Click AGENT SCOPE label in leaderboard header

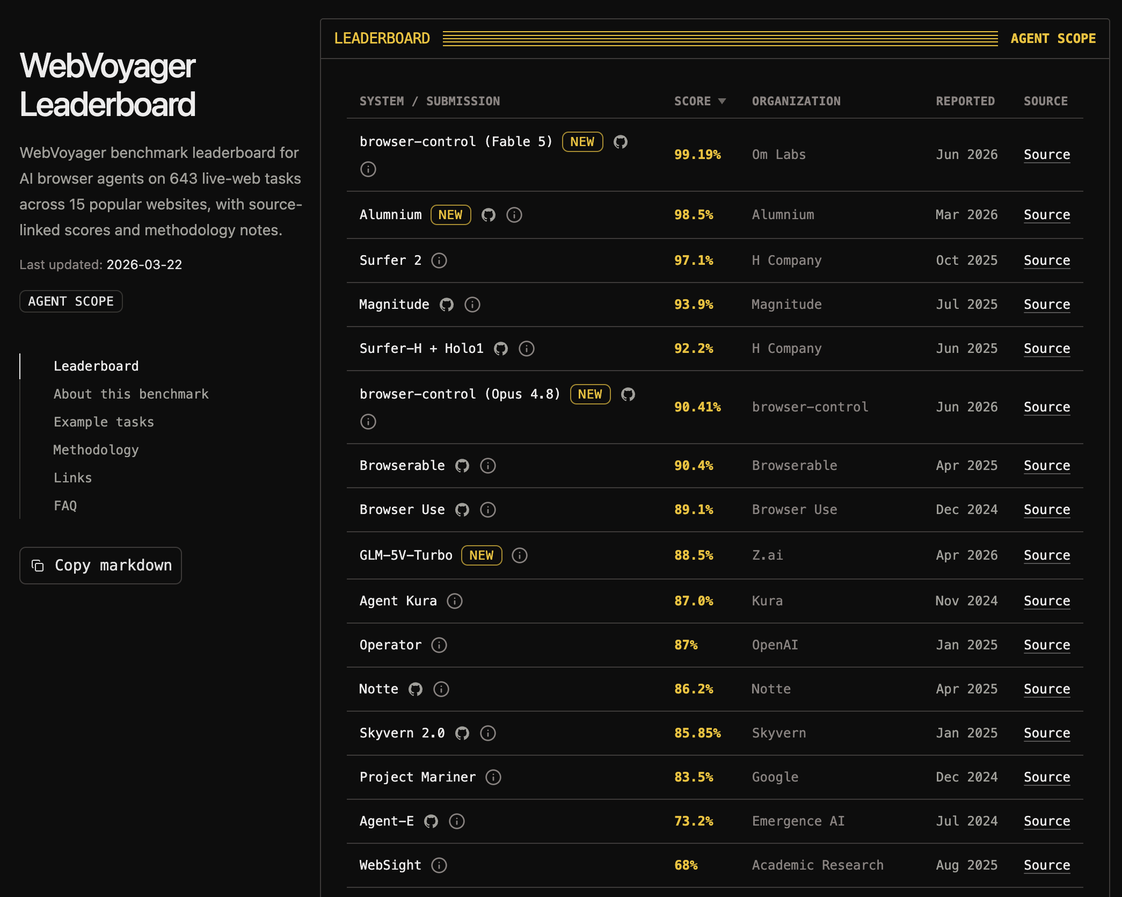[x=1053, y=39]
